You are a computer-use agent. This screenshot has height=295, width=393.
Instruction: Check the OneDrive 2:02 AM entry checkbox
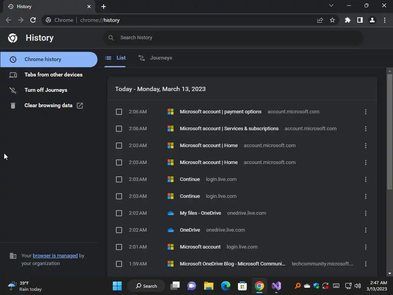(x=119, y=230)
